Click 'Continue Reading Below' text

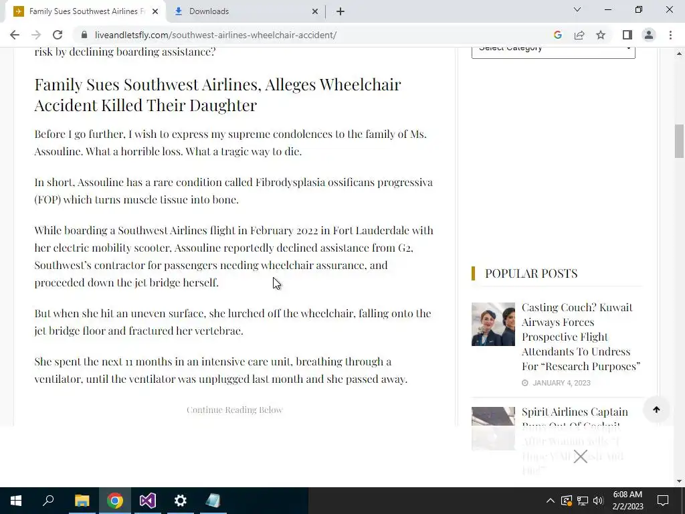click(235, 410)
